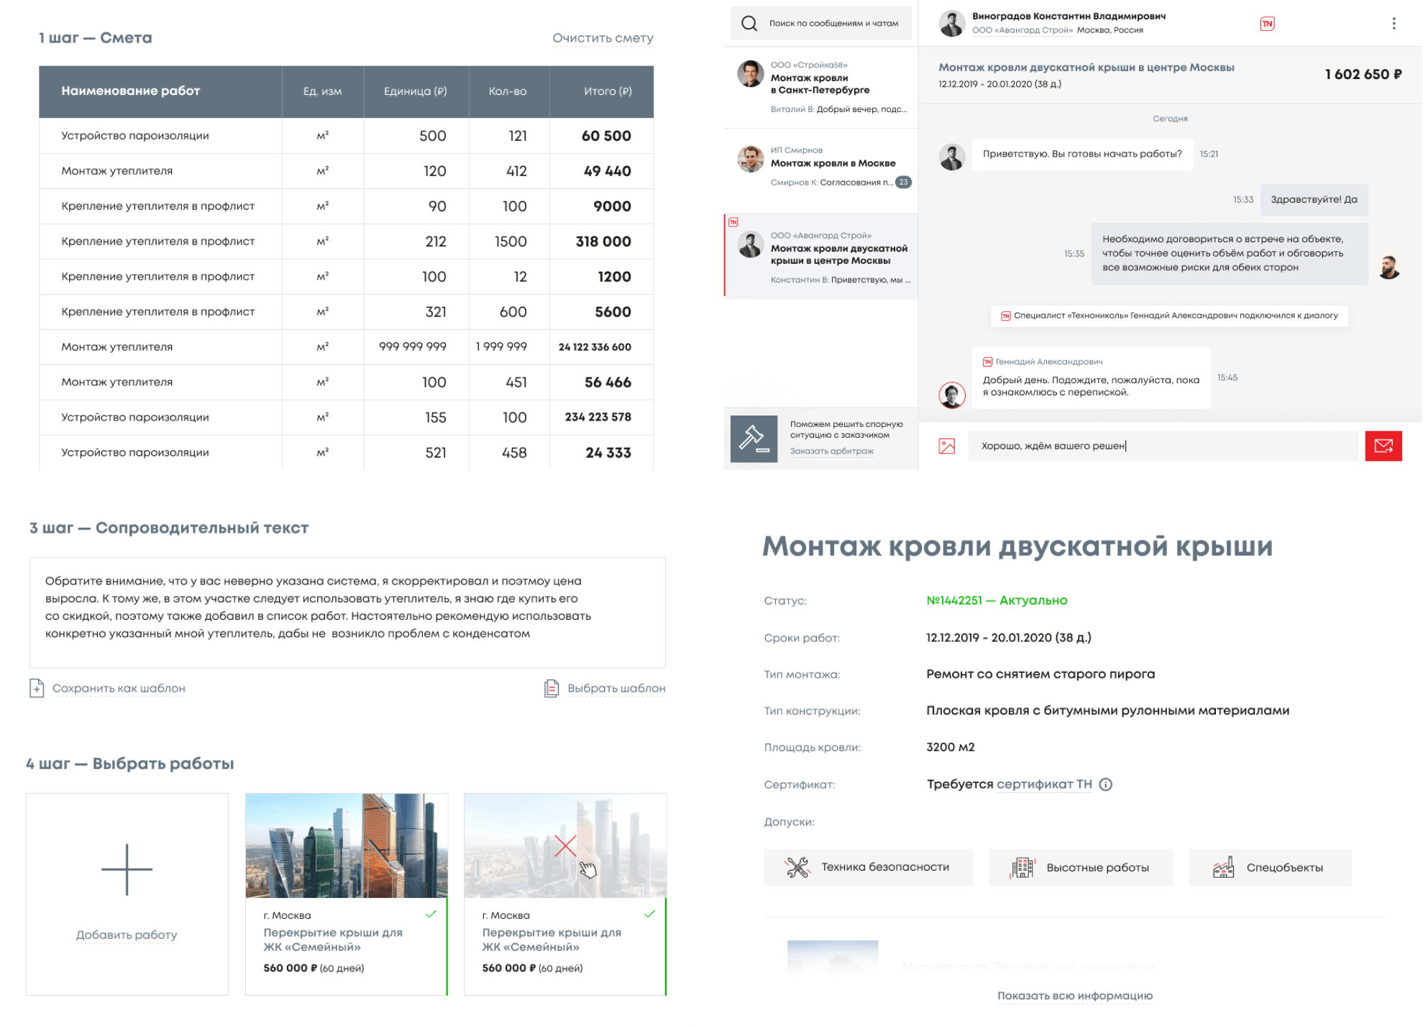Click the chat message input field
The height and width of the screenshot is (1028, 1423).
(x=1165, y=446)
